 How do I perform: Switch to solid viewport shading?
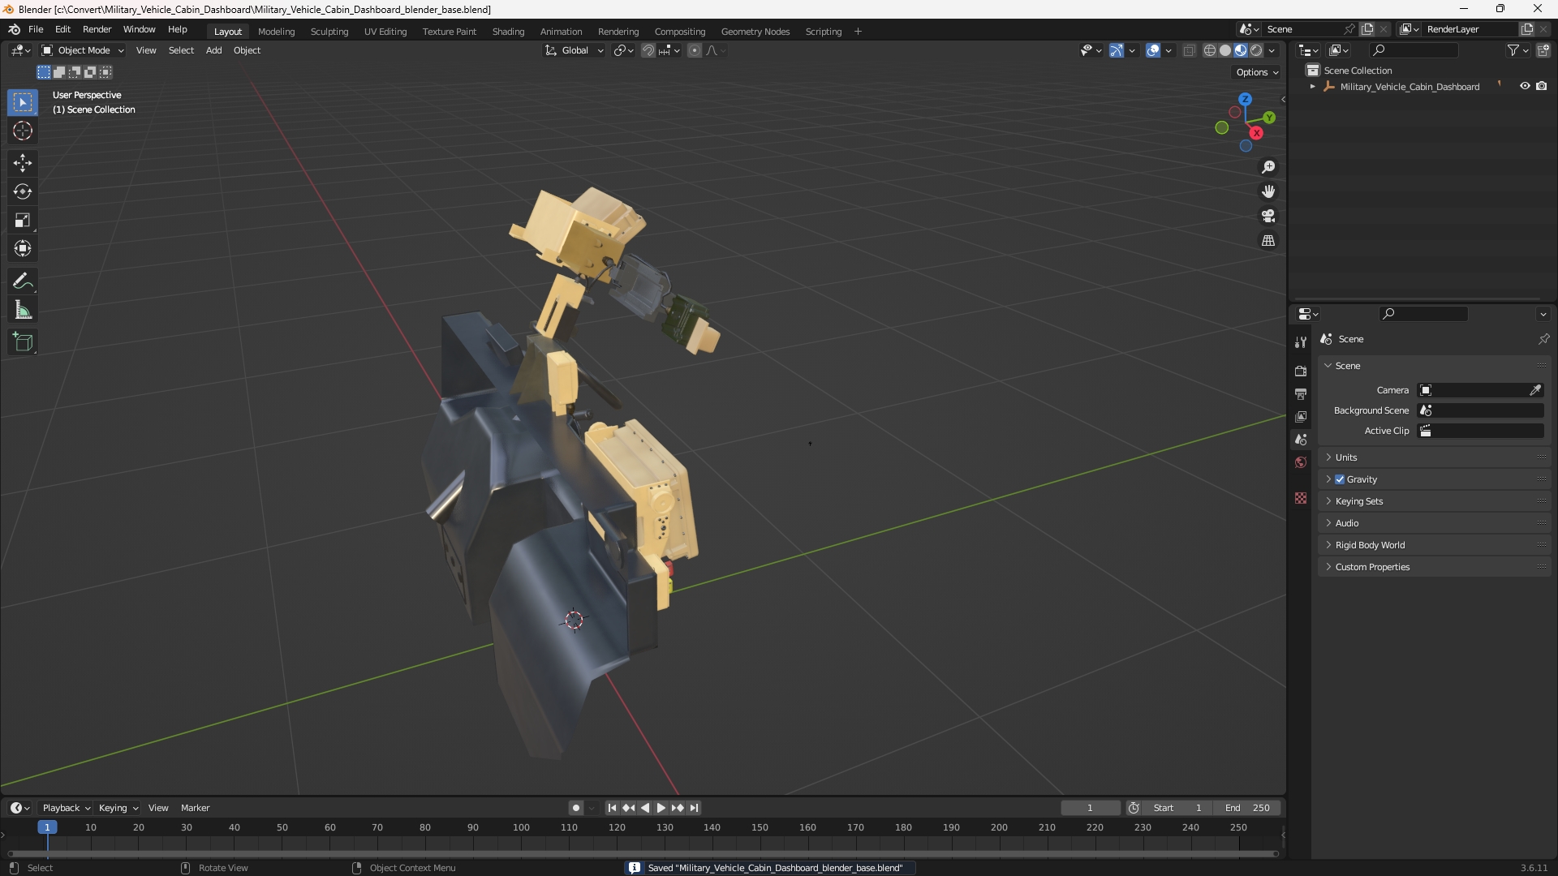(1225, 50)
